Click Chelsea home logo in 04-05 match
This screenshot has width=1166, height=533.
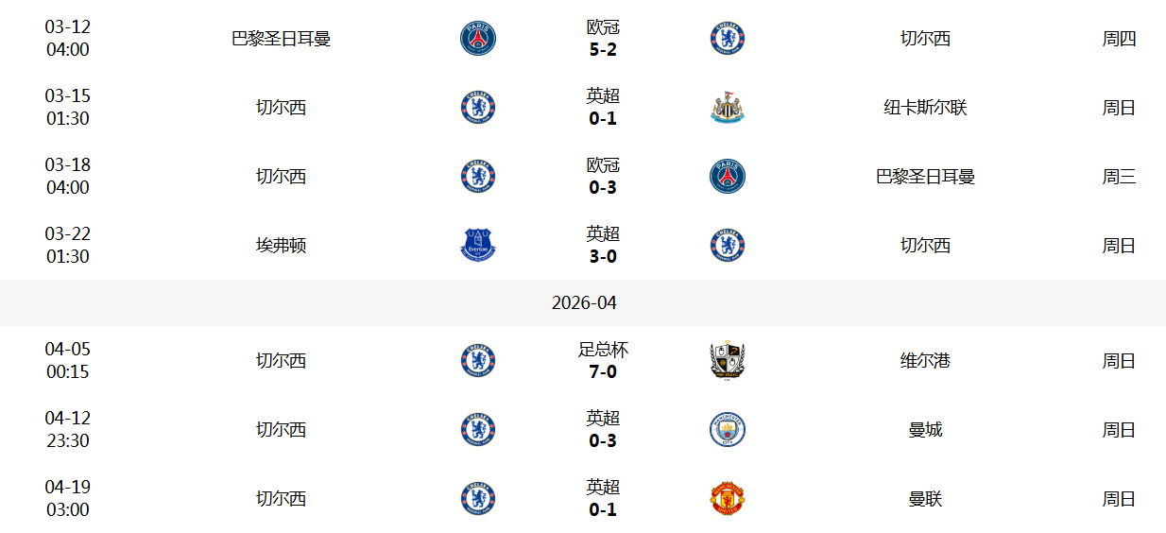(x=477, y=361)
